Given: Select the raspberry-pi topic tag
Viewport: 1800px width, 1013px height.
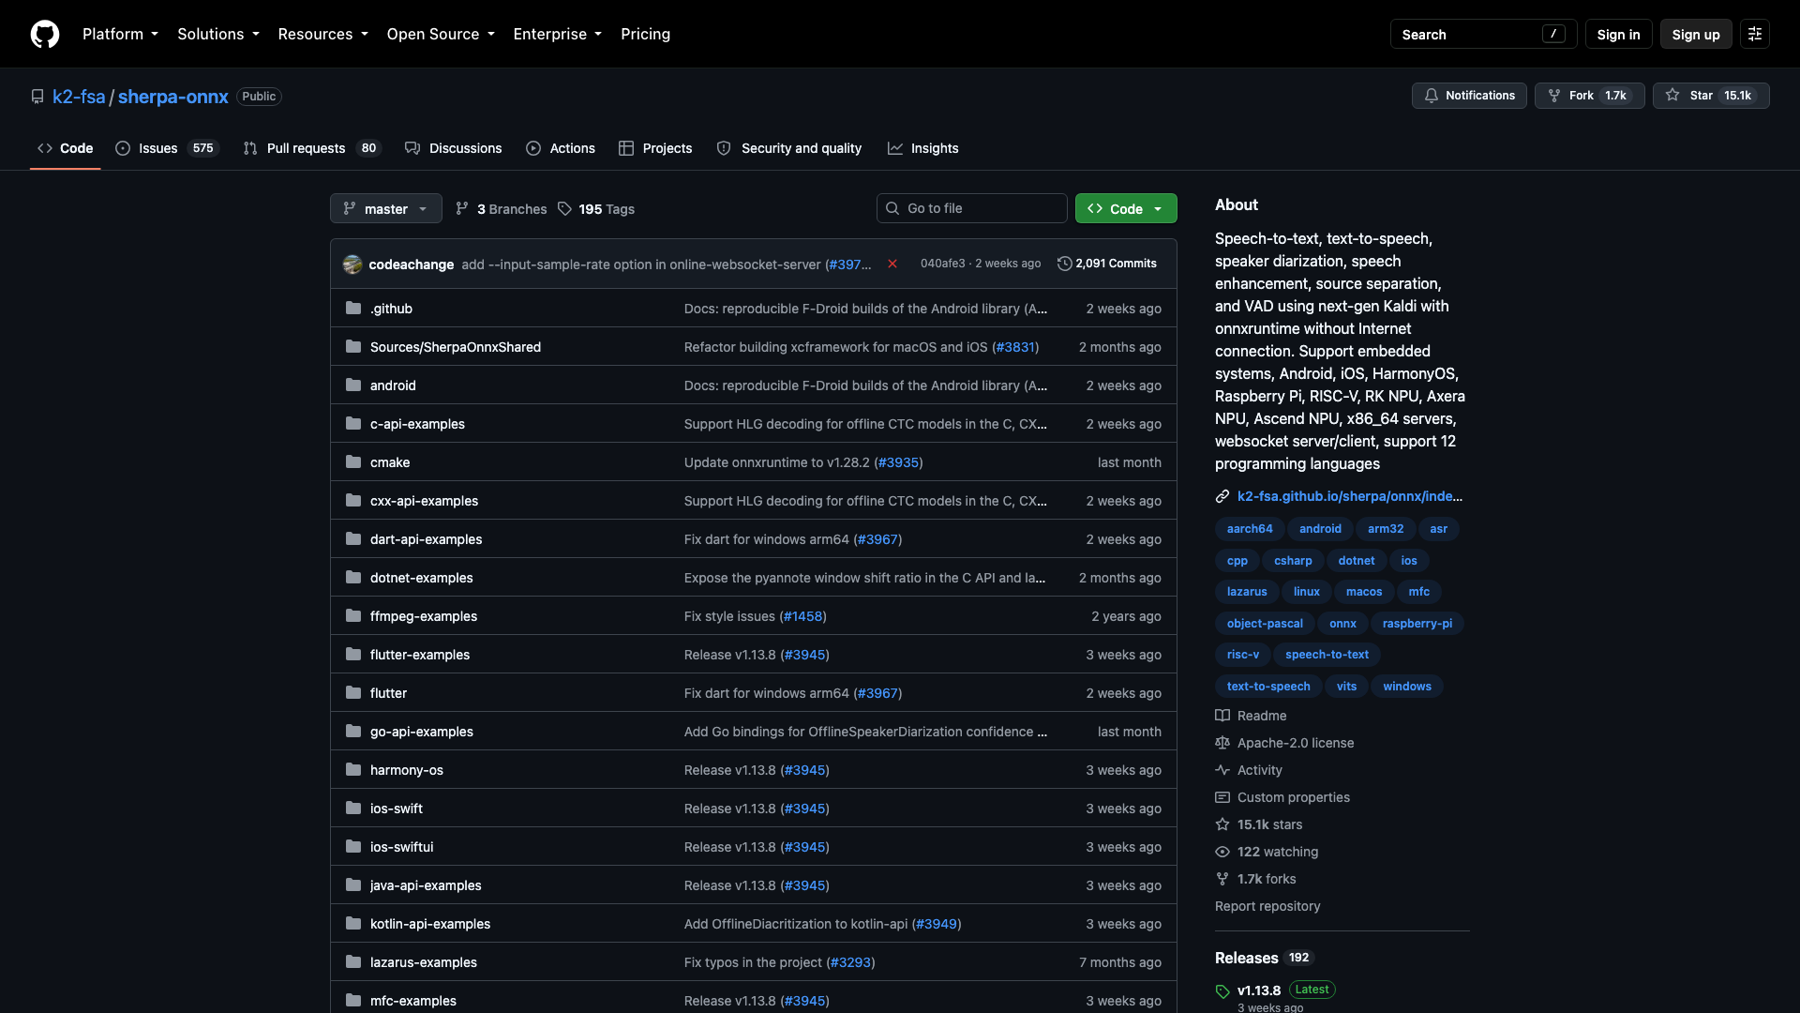Looking at the screenshot, I should [x=1417, y=624].
